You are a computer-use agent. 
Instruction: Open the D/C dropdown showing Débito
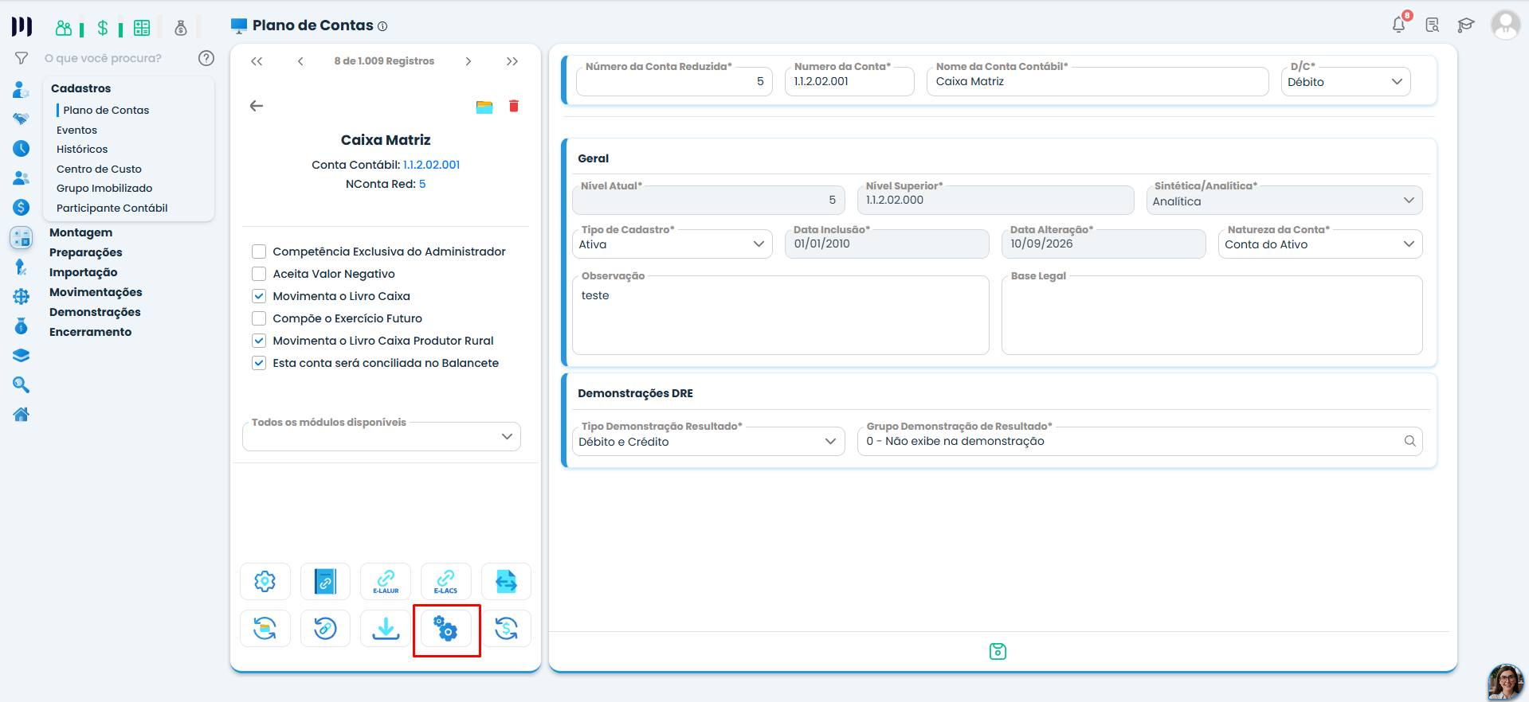[x=1346, y=82]
